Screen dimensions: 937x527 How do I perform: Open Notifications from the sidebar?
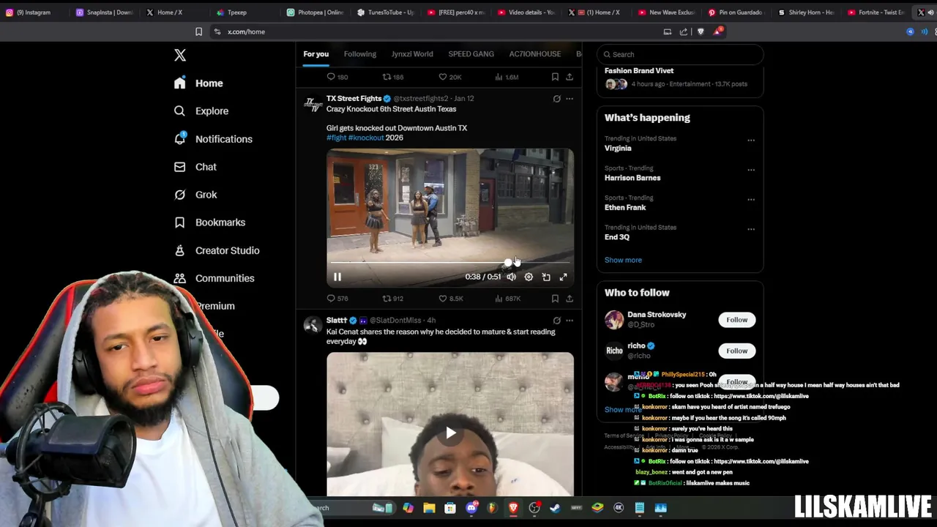click(213, 139)
